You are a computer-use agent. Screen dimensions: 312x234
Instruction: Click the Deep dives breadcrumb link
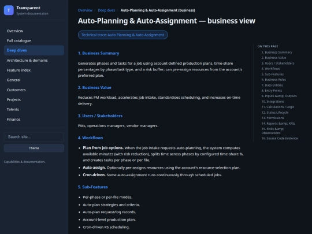click(x=106, y=10)
